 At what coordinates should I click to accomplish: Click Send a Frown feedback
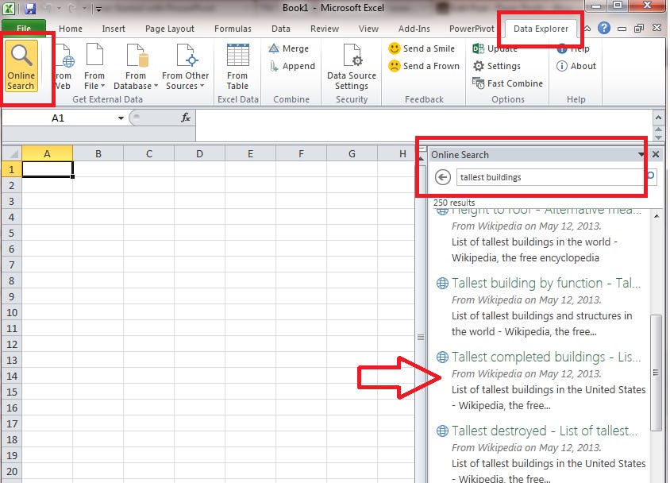point(424,66)
